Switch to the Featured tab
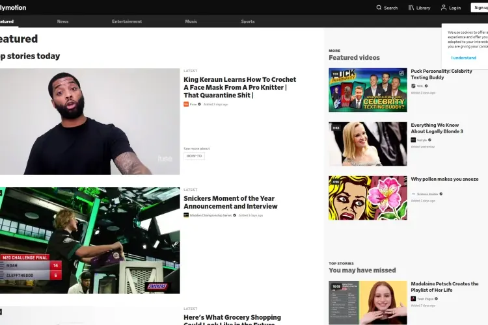The image size is (488, 325). point(7,21)
